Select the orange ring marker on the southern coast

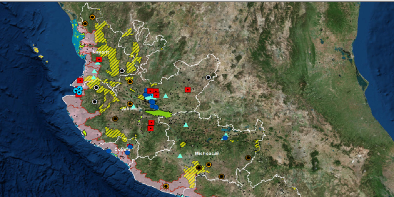(x=166, y=186)
